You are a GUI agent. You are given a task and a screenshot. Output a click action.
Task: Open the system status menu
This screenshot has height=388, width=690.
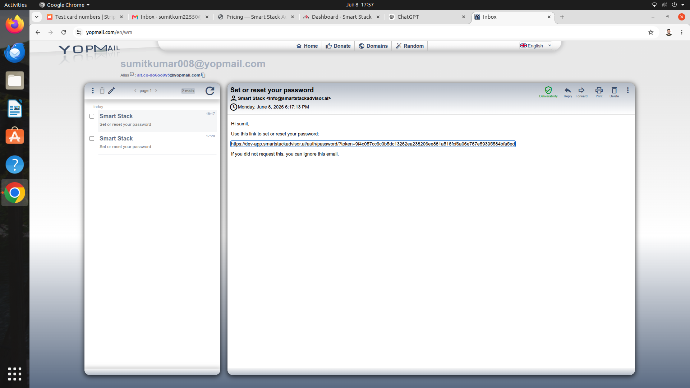tap(668, 5)
